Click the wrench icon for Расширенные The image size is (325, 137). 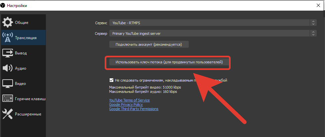coord(8,114)
